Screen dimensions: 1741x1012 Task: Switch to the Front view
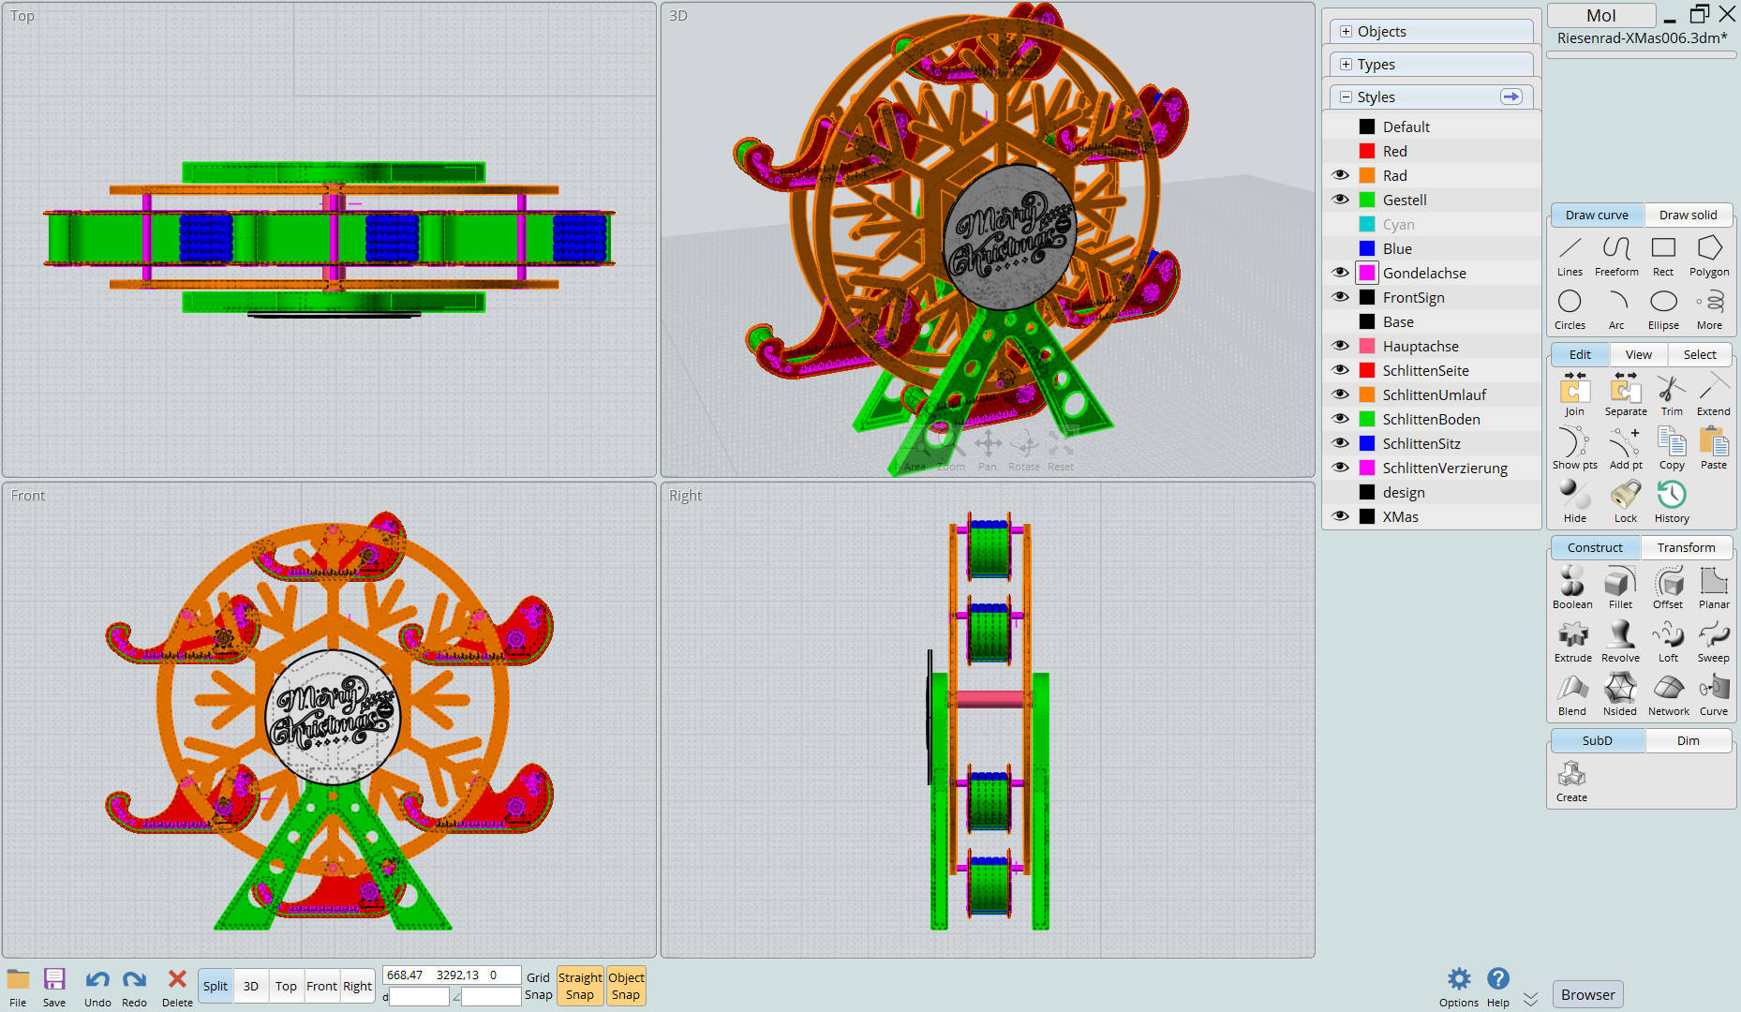click(x=321, y=986)
